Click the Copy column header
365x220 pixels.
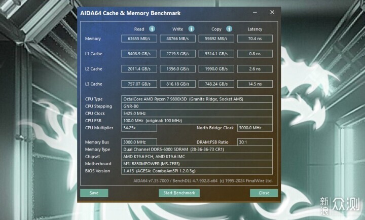point(216,29)
